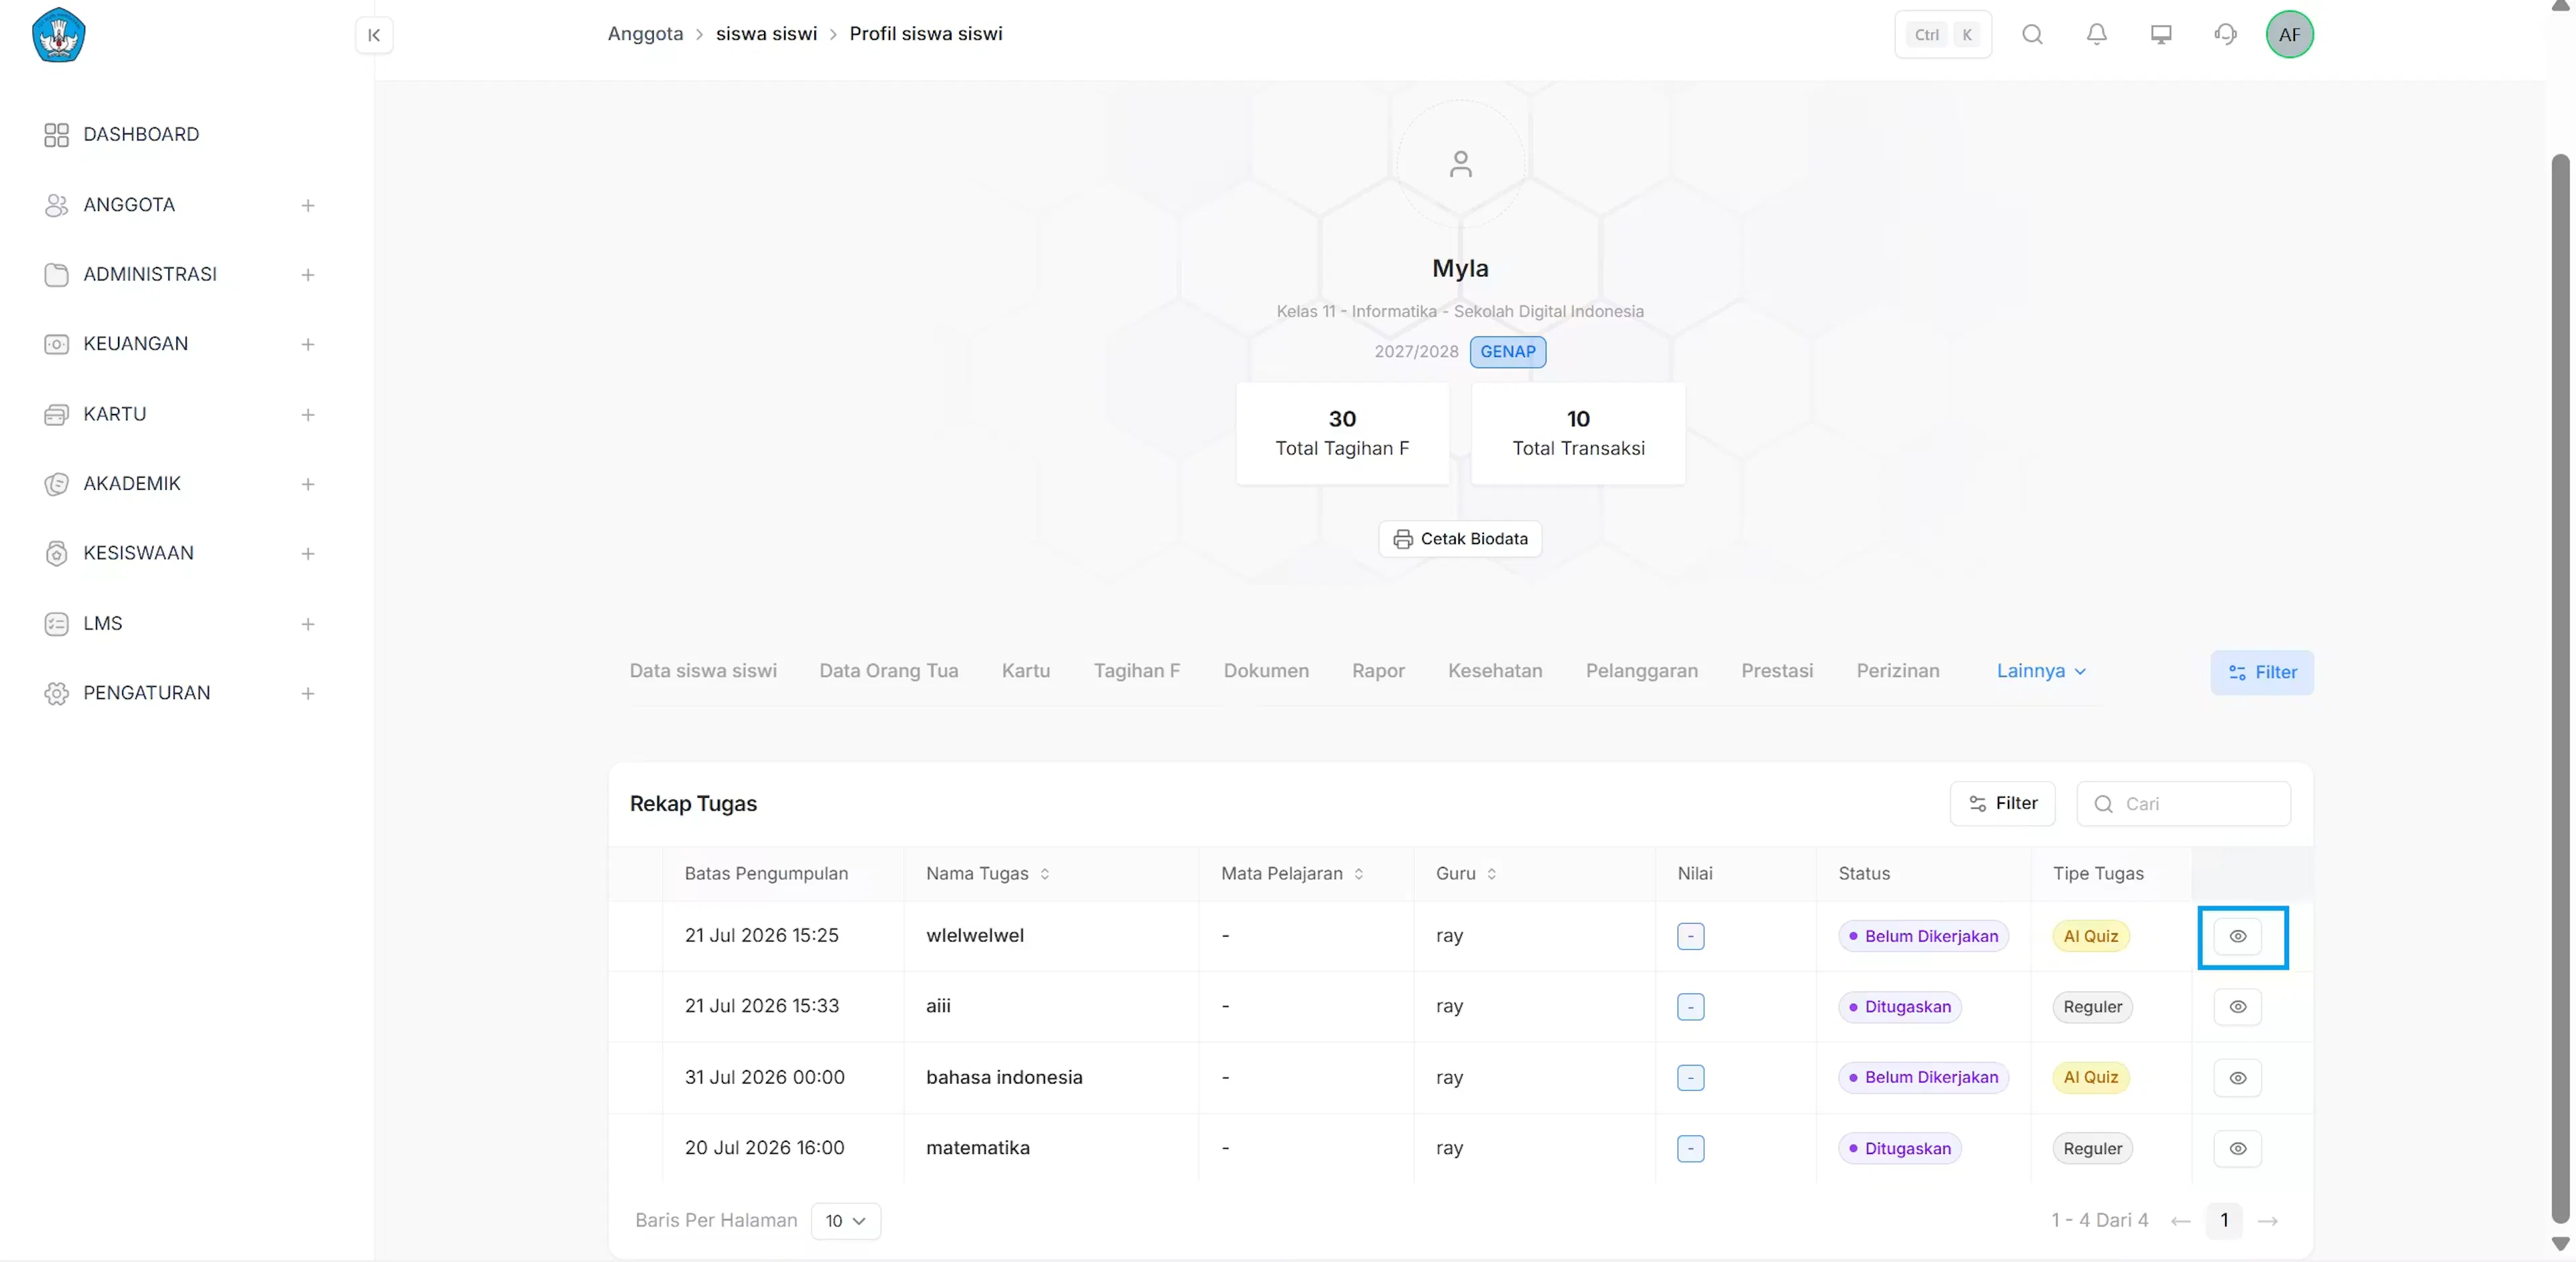The image size is (2576, 1262).
Task: Open the Kartu tab
Action: pyautogui.click(x=1025, y=671)
